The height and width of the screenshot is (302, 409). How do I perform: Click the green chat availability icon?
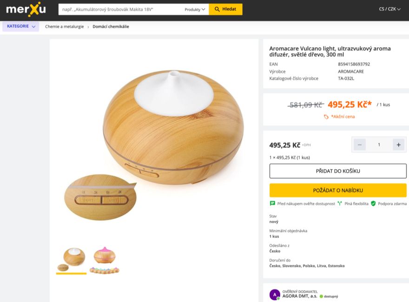pyautogui.click(x=272, y=204)
